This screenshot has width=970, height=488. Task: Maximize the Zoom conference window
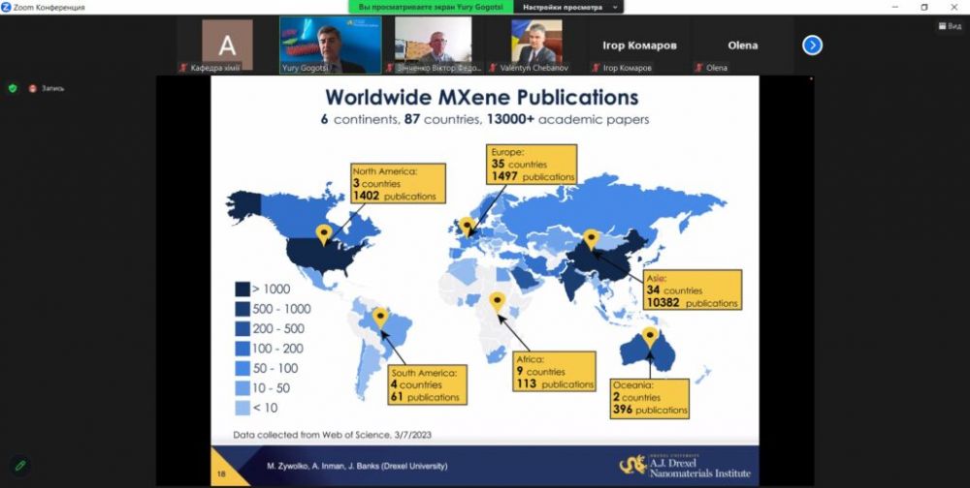(x=923, y=7)
